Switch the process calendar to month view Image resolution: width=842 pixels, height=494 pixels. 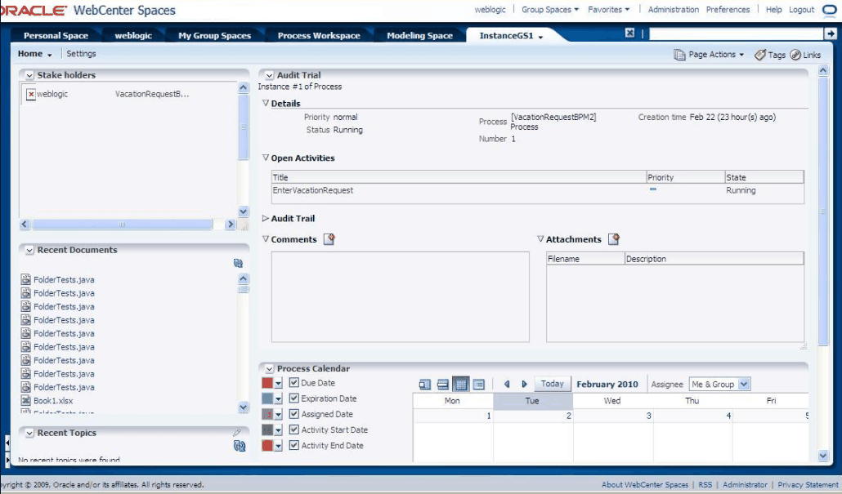tap(461, 384)
